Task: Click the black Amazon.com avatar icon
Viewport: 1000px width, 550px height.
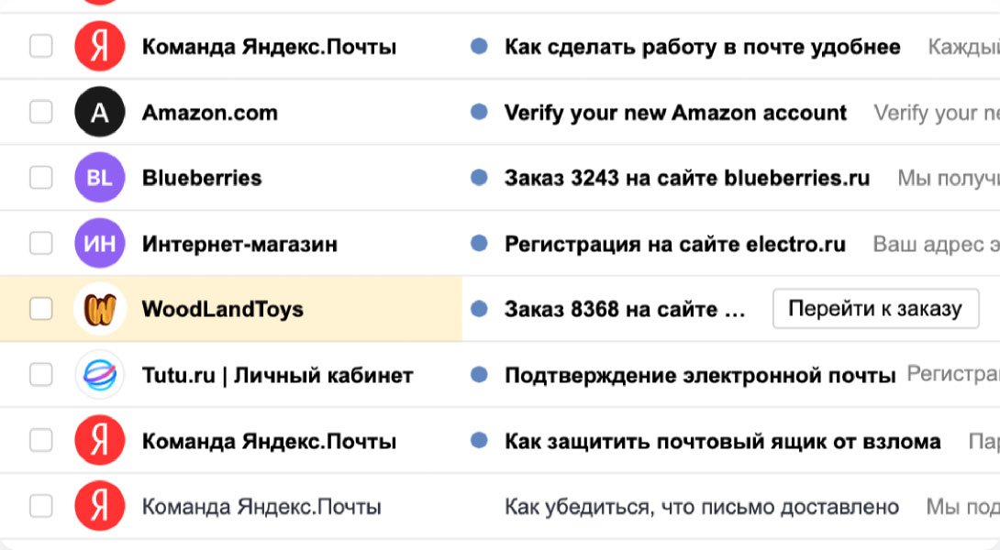Action: click(99, 112)
